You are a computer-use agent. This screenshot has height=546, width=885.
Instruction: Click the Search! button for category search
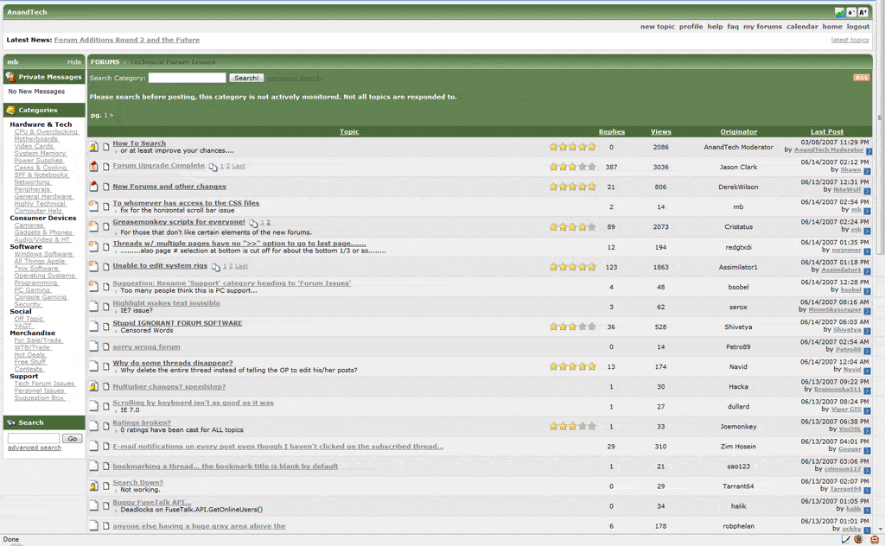pyautogui.click(x=246, y=78)
